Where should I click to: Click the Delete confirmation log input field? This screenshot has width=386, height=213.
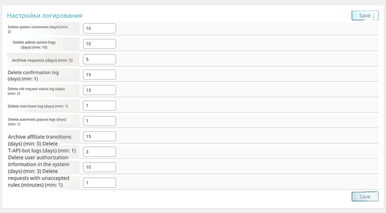coord(99,75)
